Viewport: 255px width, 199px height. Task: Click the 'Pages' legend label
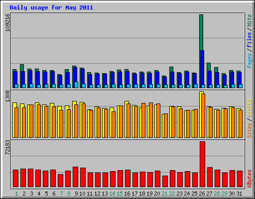(250, 61)
